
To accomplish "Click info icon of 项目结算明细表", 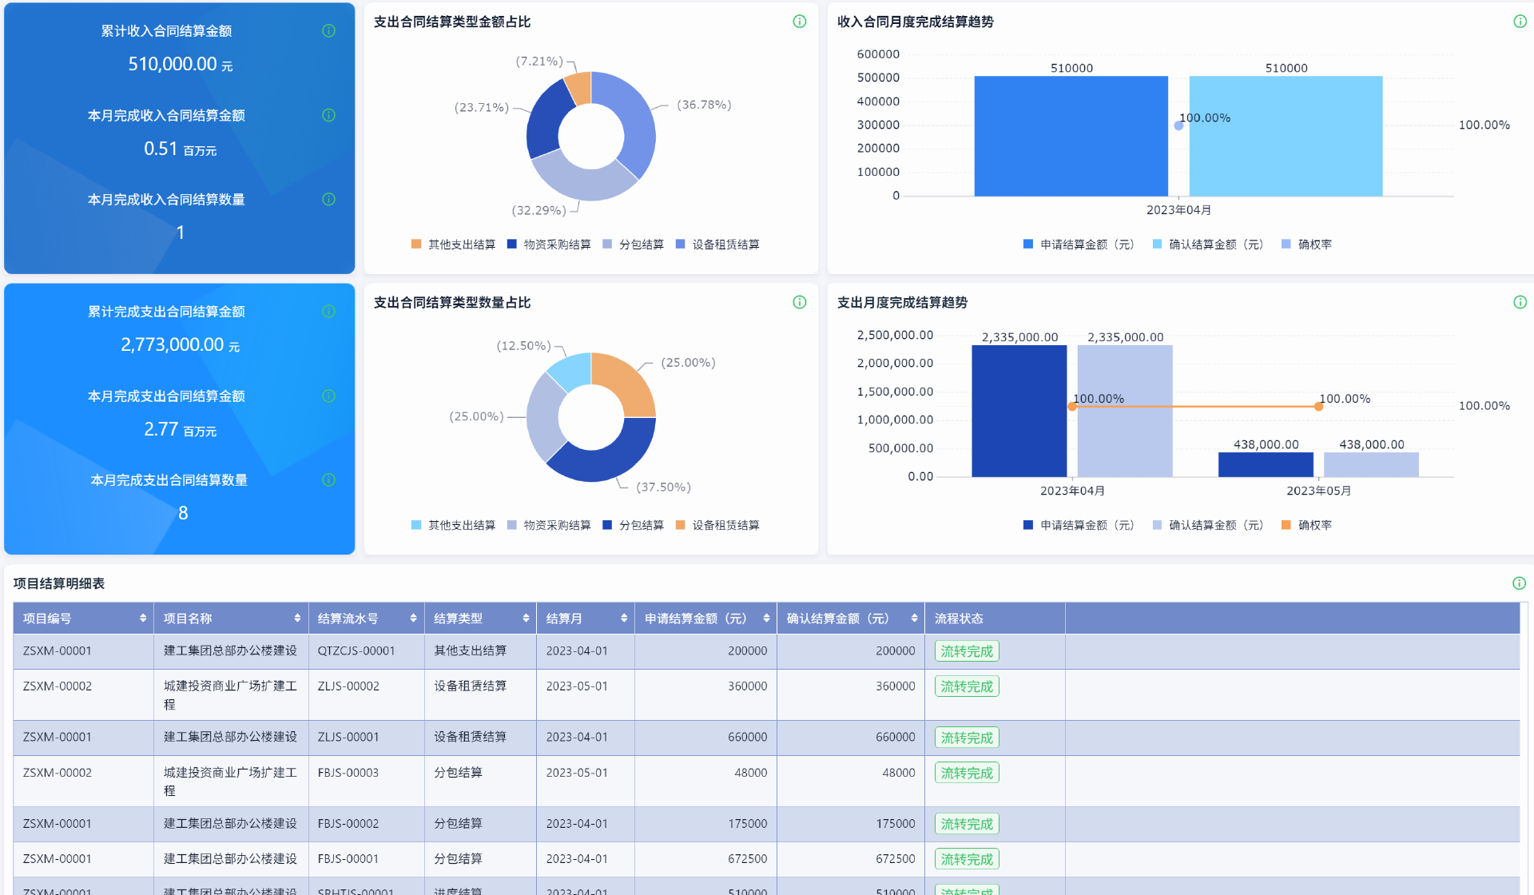I will click(x=1519, y=583).
